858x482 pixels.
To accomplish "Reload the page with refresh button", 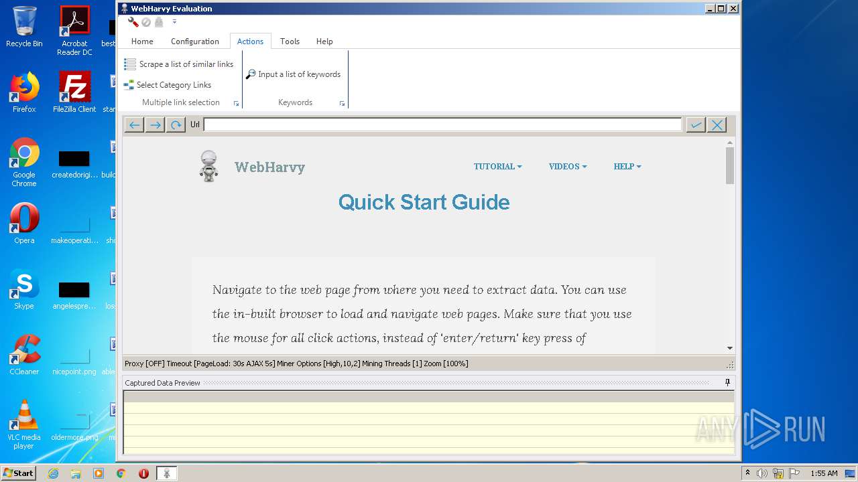I will coord(176,125).
